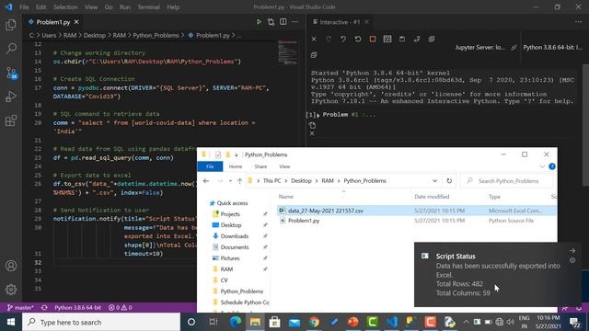
Task: Open Run and Debug view
Action: [x=11, y=97]
